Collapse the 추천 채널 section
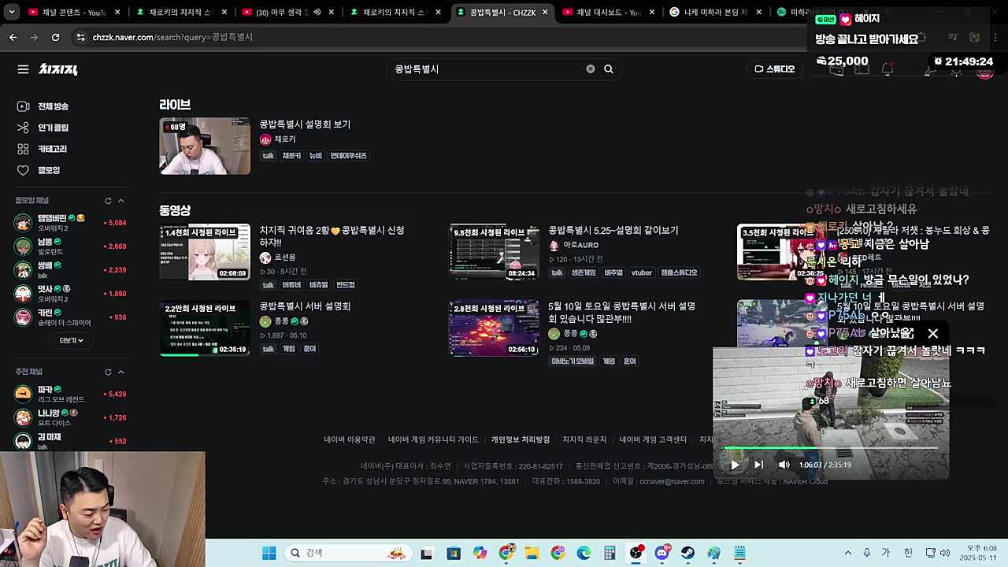The height and width of the screenshot is (567, 1008). point(120,372)
